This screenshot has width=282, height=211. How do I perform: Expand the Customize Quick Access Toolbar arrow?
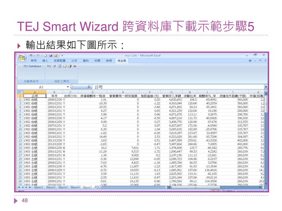pos(62,55)
